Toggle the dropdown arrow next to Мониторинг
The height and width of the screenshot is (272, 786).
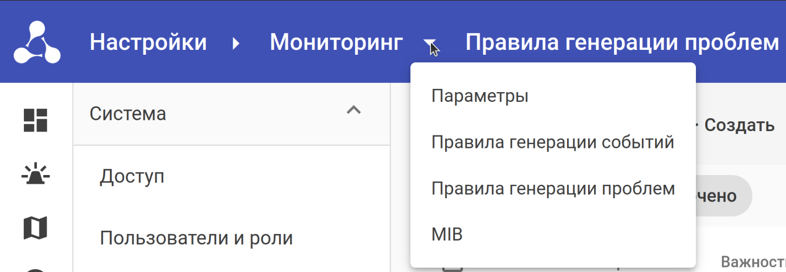click(429, 43)
